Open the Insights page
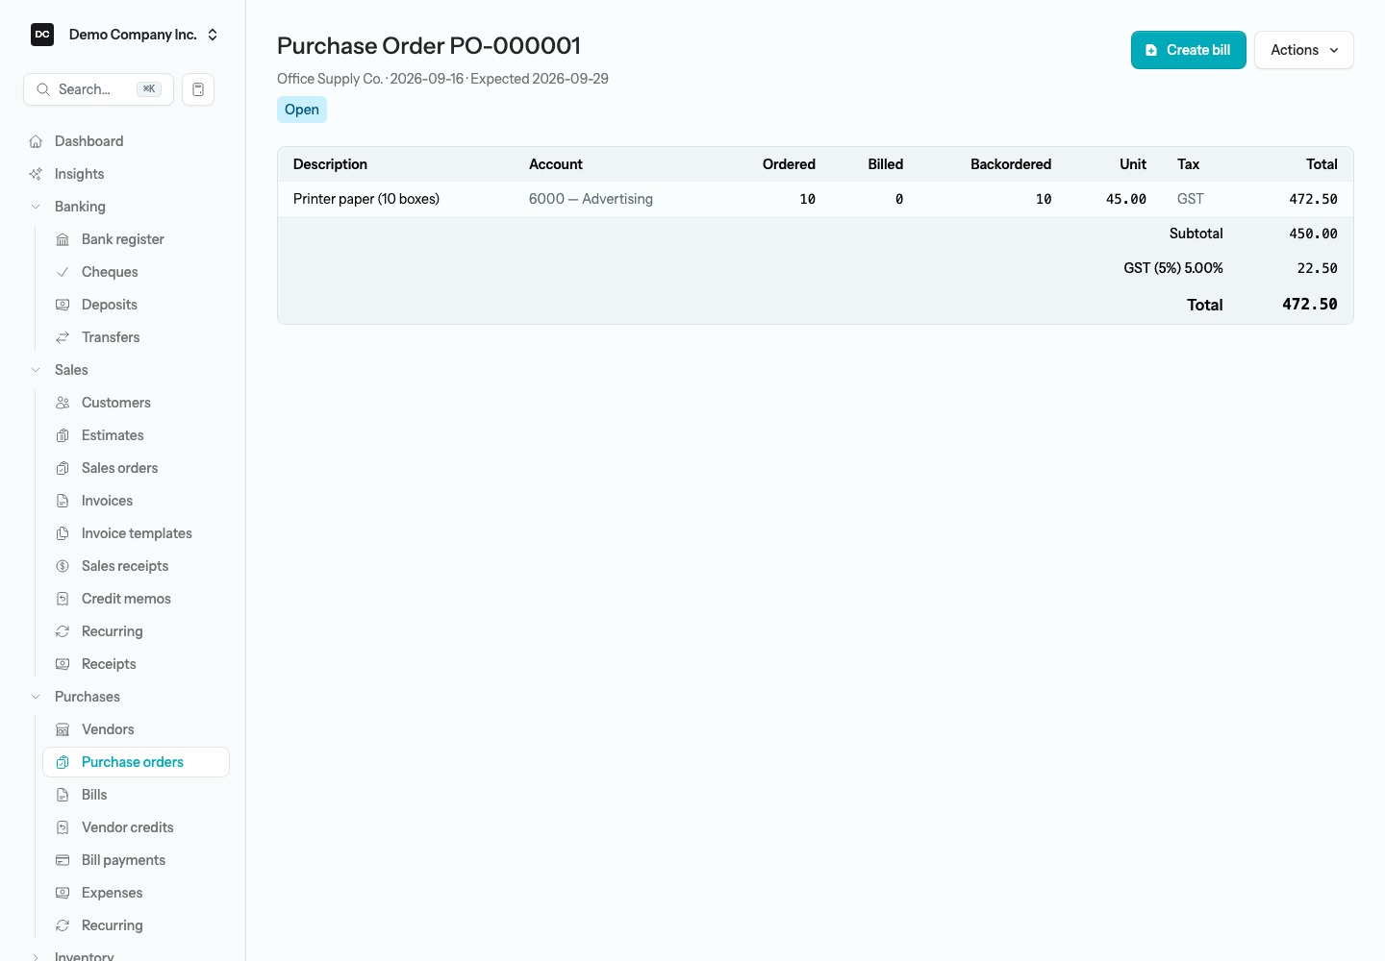The width and height of the screenshot is (1385, 961). (79, 174)
